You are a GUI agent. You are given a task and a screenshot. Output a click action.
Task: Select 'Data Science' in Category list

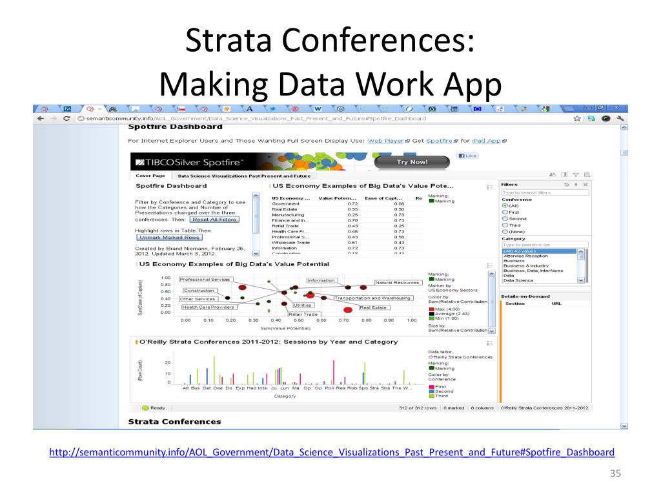[x=518, y=280]
